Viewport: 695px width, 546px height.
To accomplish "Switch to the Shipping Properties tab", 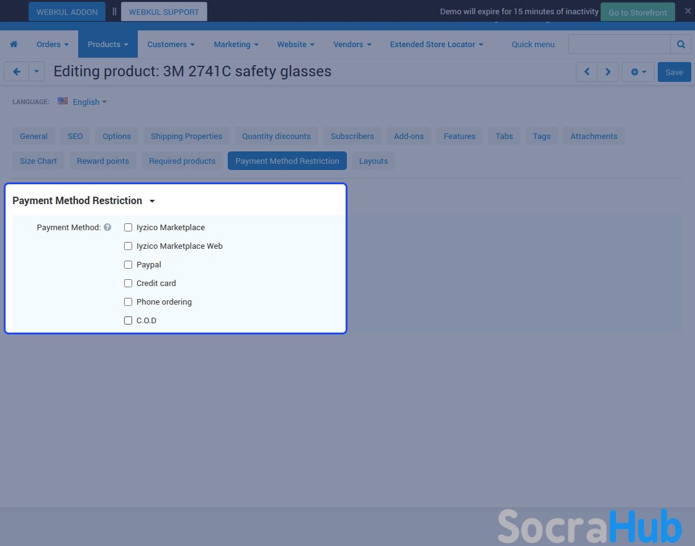I will 186,136.
